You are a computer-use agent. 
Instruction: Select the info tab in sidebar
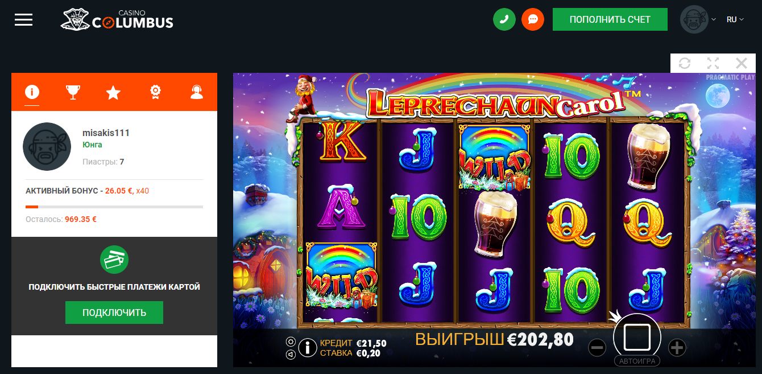click(x=32, y=92)
